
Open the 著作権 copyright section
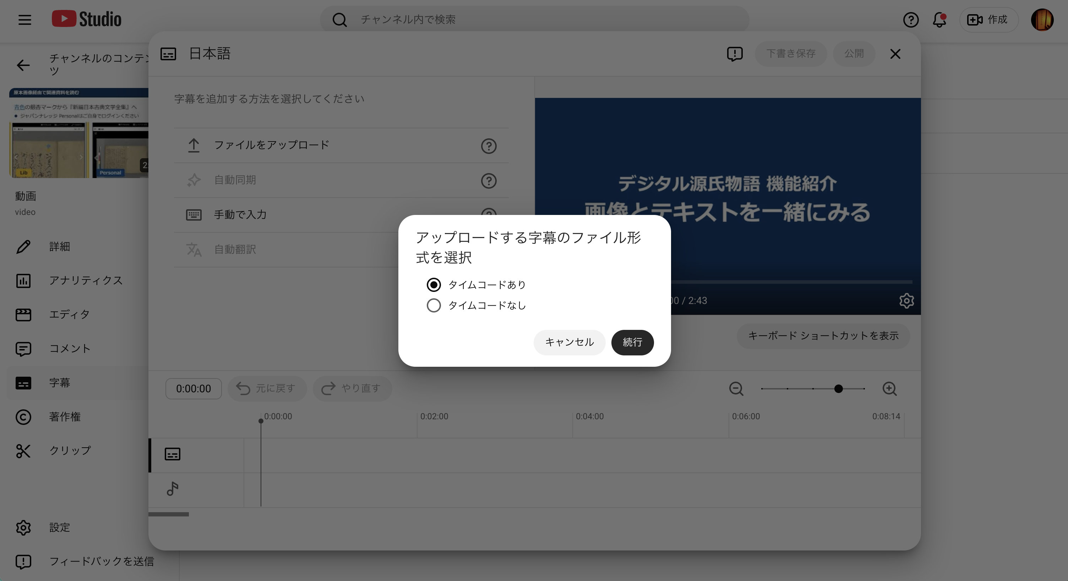[65, 417]
